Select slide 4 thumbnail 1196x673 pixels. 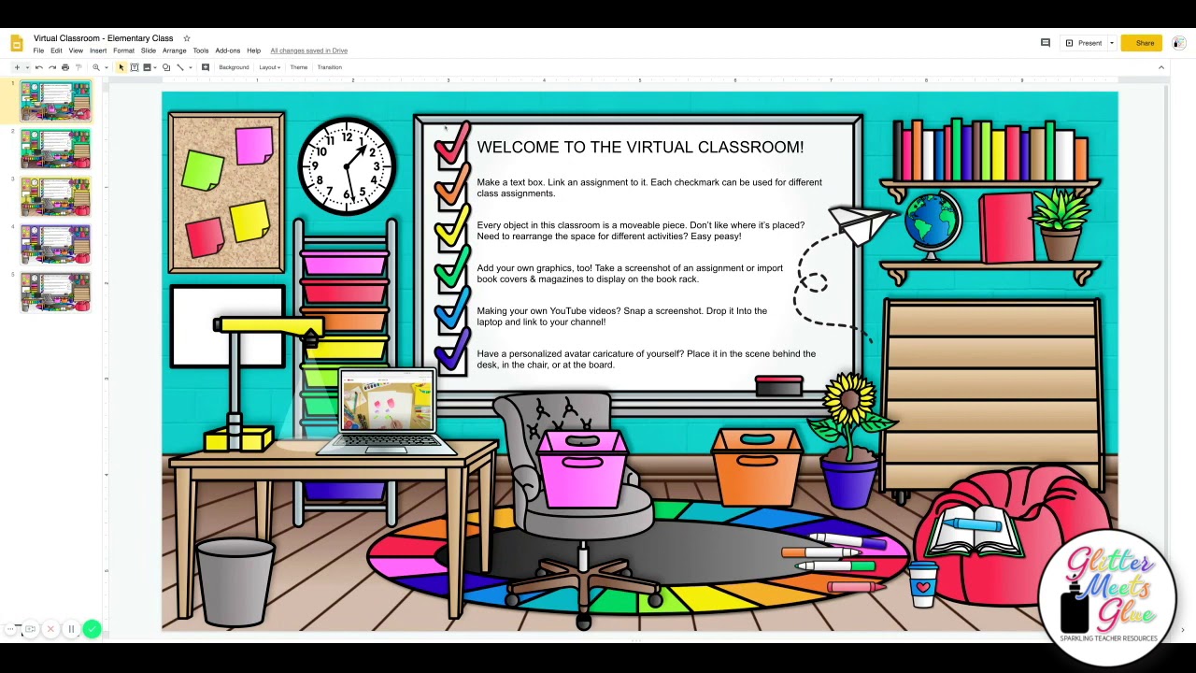click(x=56, y=244)
